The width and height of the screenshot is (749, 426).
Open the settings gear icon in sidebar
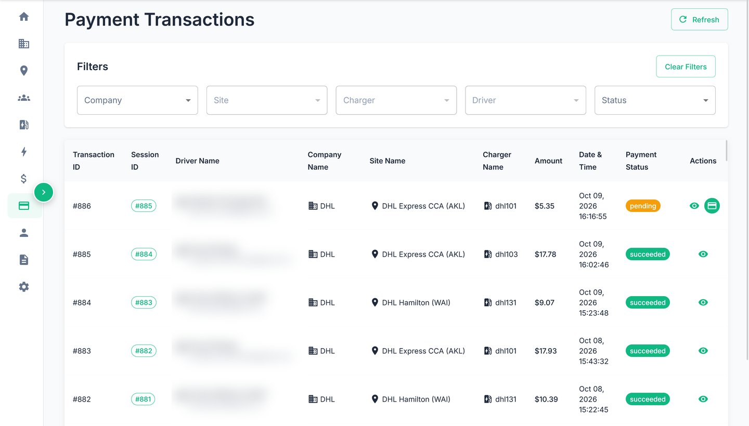coord(23,287)
